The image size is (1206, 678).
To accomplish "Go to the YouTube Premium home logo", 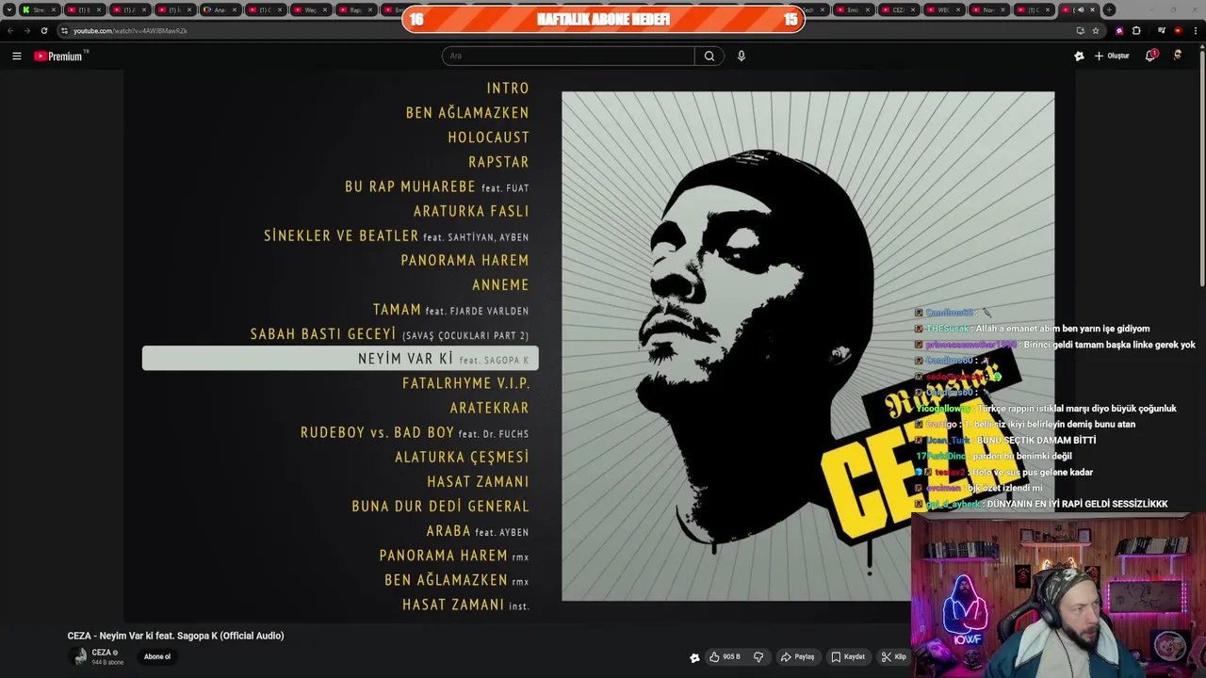I will (x=59, y=56).
